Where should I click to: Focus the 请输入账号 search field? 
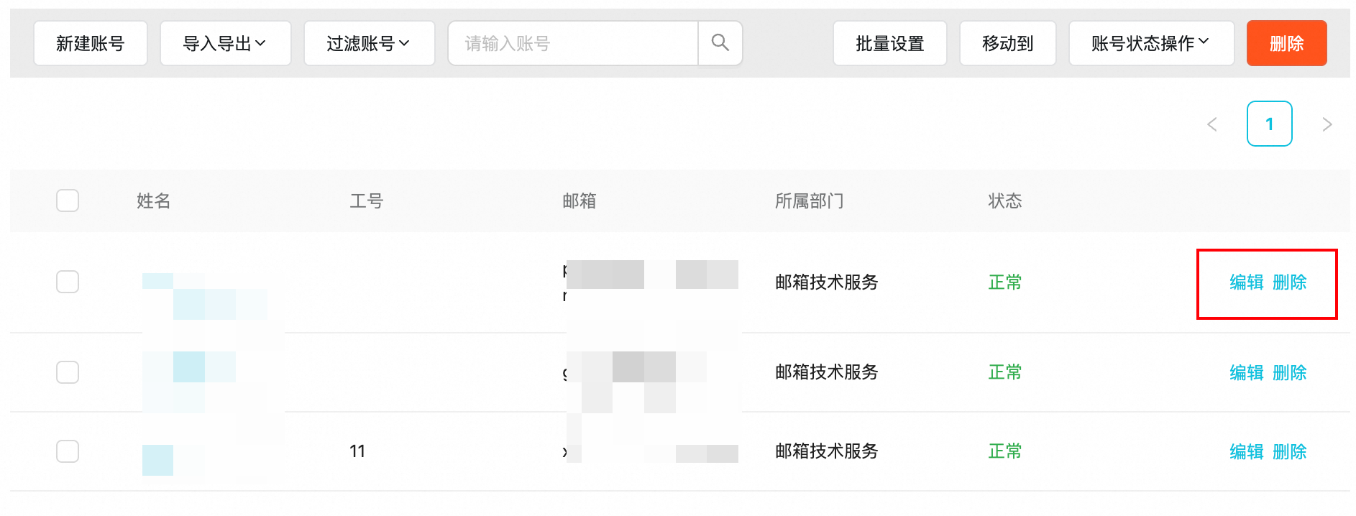pyautogui.click(x=573, y=43)
